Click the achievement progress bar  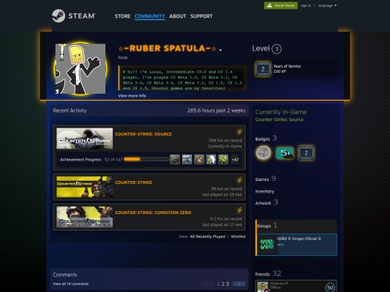click(x=146, y=159)
